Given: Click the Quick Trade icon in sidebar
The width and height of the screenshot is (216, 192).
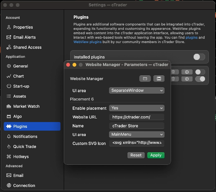Looking at the screenshot, I should 9,147.
